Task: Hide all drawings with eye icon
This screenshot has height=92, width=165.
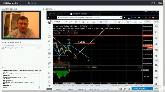Action: point(49,86)
